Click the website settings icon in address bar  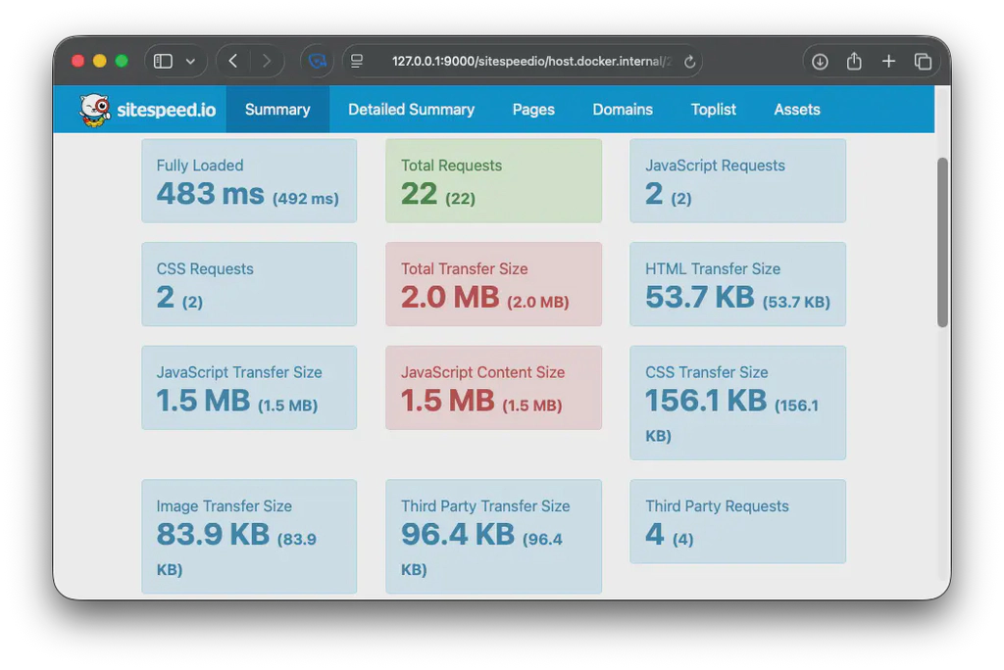[357, 60]
